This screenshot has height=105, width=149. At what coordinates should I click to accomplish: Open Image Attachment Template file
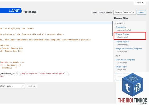(x=129, y=49)
